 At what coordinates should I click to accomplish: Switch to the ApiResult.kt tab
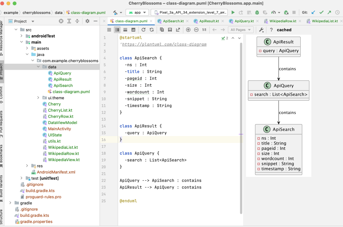point(209,21)
